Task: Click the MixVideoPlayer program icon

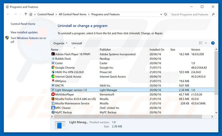Action: point(53,94)
